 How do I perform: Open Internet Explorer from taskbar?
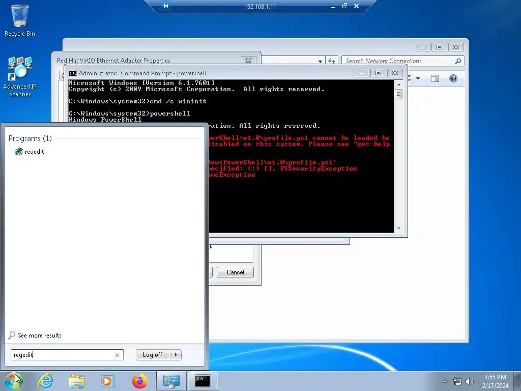pos(45,381)
